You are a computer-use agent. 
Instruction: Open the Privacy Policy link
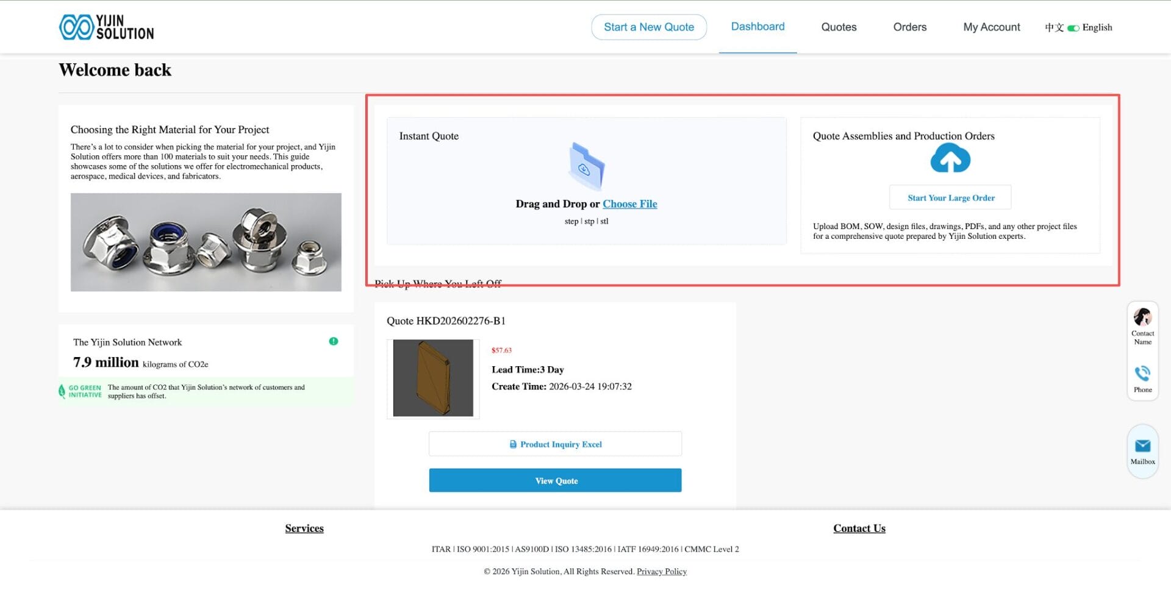[661, 571]
